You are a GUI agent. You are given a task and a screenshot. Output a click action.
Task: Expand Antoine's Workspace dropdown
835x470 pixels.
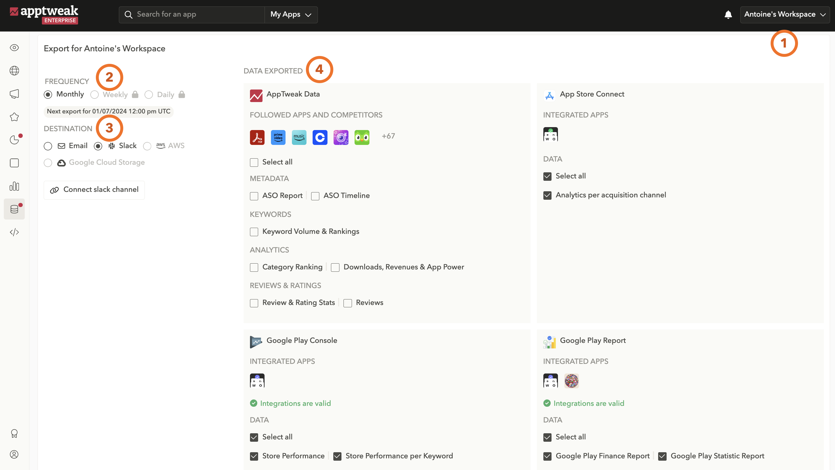point(785,15)
